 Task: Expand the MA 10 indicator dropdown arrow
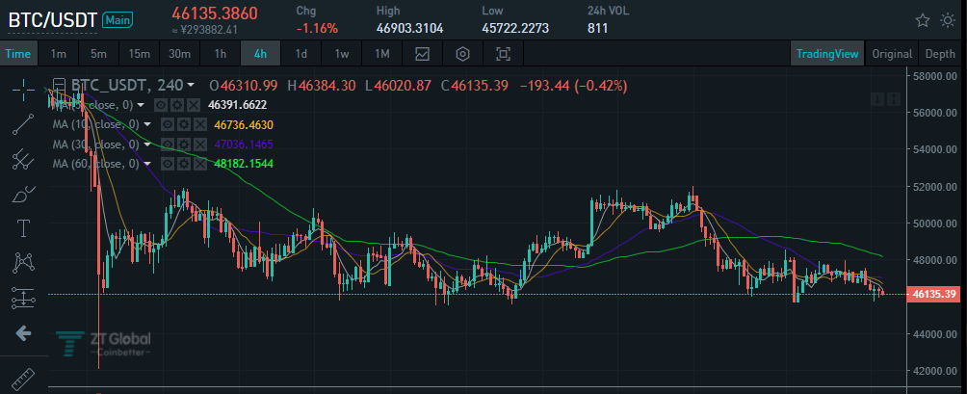tap(146, 125)
